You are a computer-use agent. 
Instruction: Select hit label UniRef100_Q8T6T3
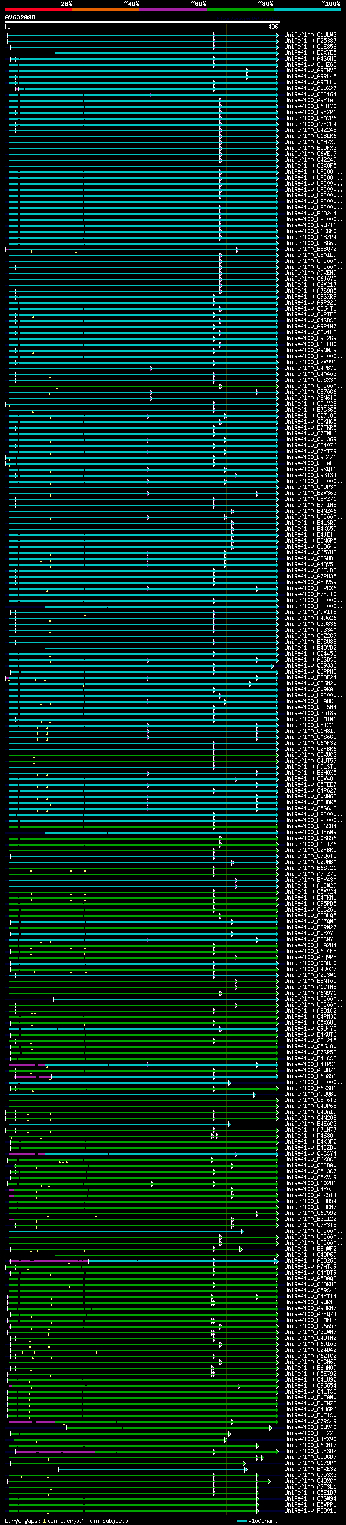pos(310,1099)
